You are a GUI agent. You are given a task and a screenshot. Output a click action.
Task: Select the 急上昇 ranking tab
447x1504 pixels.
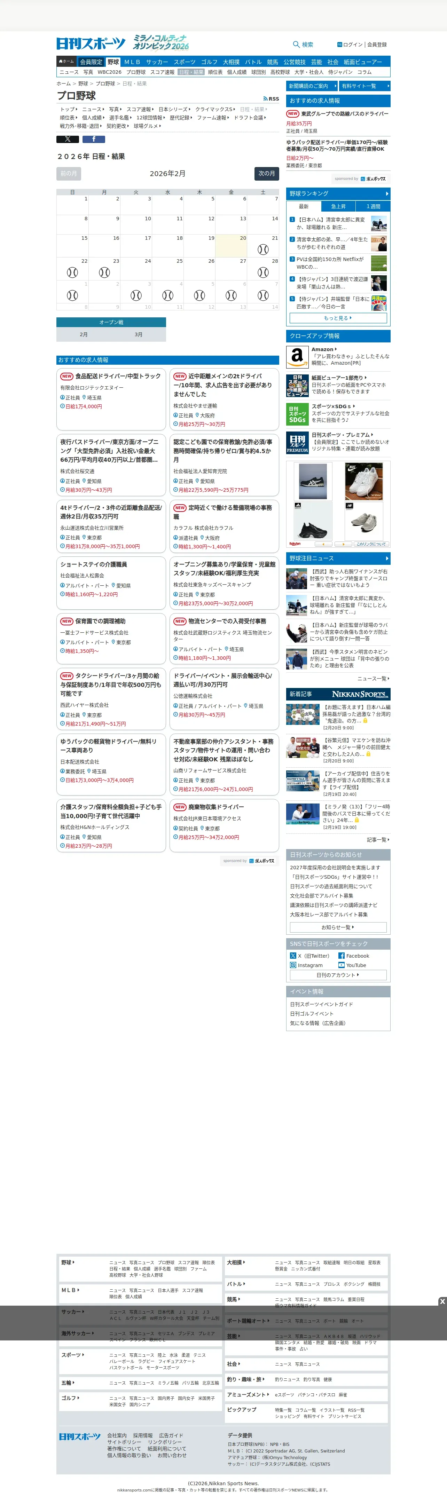(338, 206)
